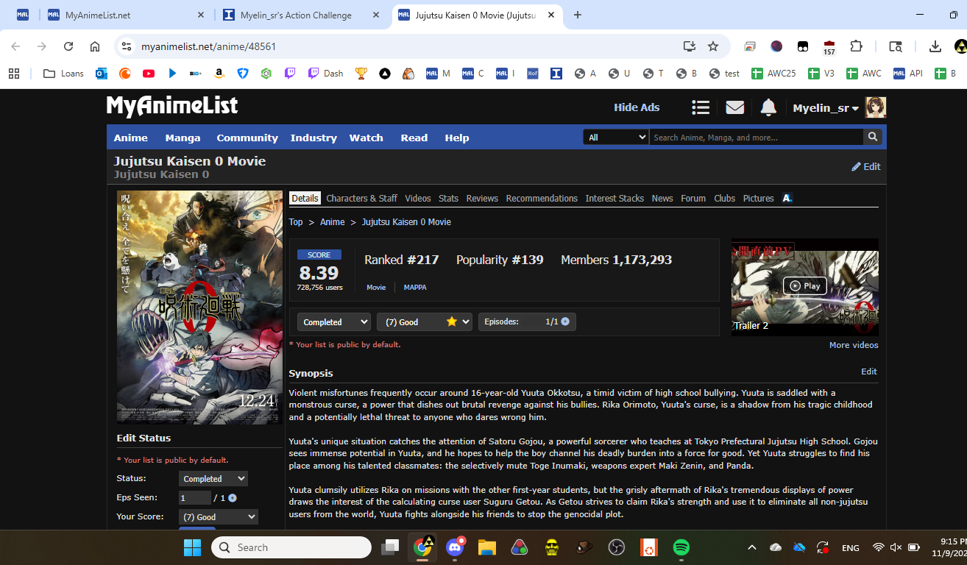The image size is (967, 565).
Task: Open the YouTube bookmark icon
Action: [149, 74]
